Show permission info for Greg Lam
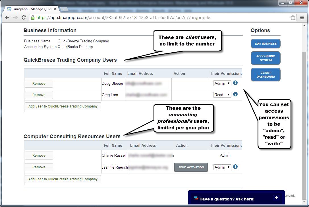309x207 pixels. click(x=235, y=94)
